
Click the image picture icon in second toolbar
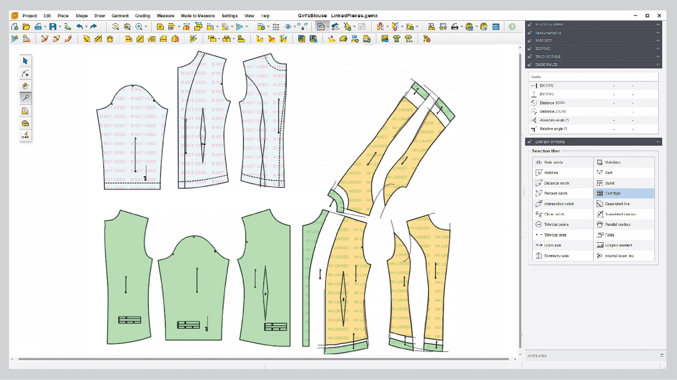tap(385, 39)
